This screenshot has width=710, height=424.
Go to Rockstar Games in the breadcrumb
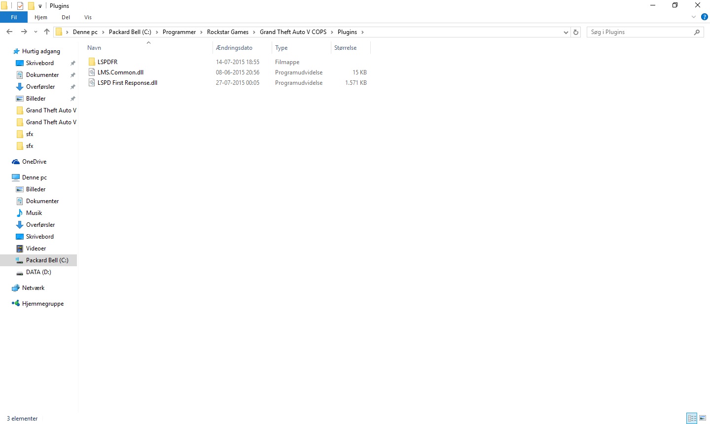228,32
